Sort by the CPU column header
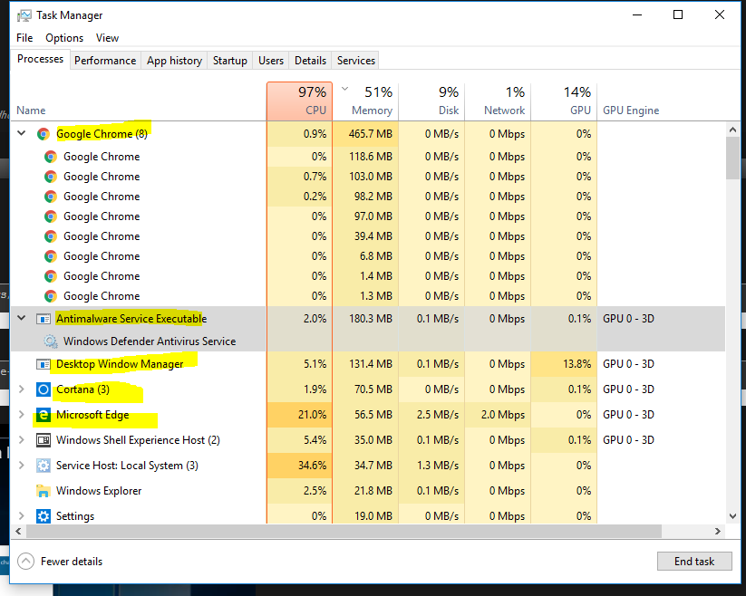Screen dimensions: 746x596 (x=299, y=101)
